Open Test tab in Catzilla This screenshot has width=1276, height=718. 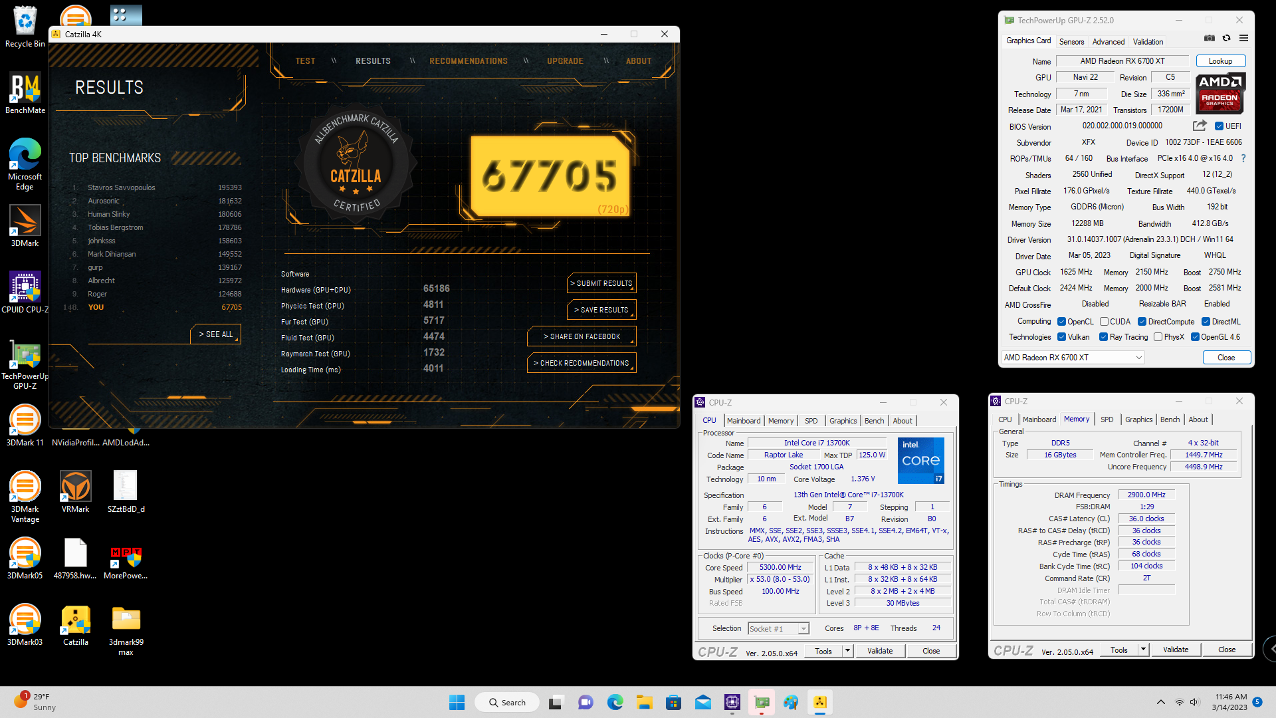pos(305,60)
